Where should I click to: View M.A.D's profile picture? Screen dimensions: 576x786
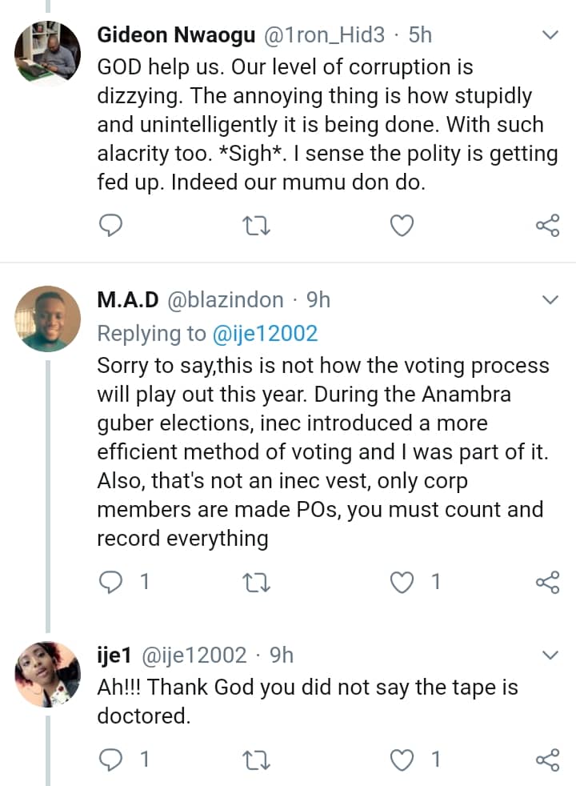click(48, 319)
